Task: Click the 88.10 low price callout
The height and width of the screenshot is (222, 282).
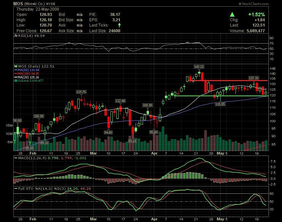Action: point(44,143)
